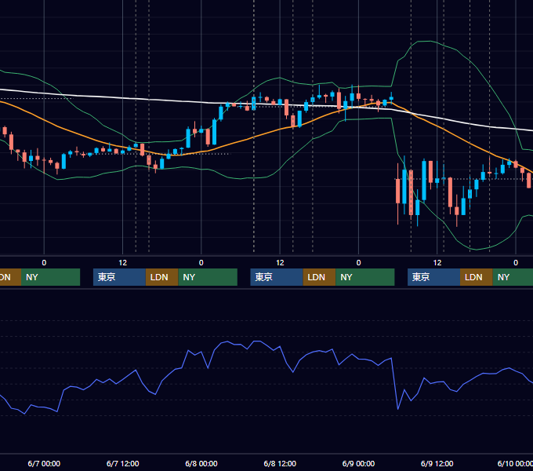Image resolution: width=533 pixels, height=471 pixels.
Task: Click the 6/9 00:00 time axis label
Action: pyautogui.click(x=358, y=463)
